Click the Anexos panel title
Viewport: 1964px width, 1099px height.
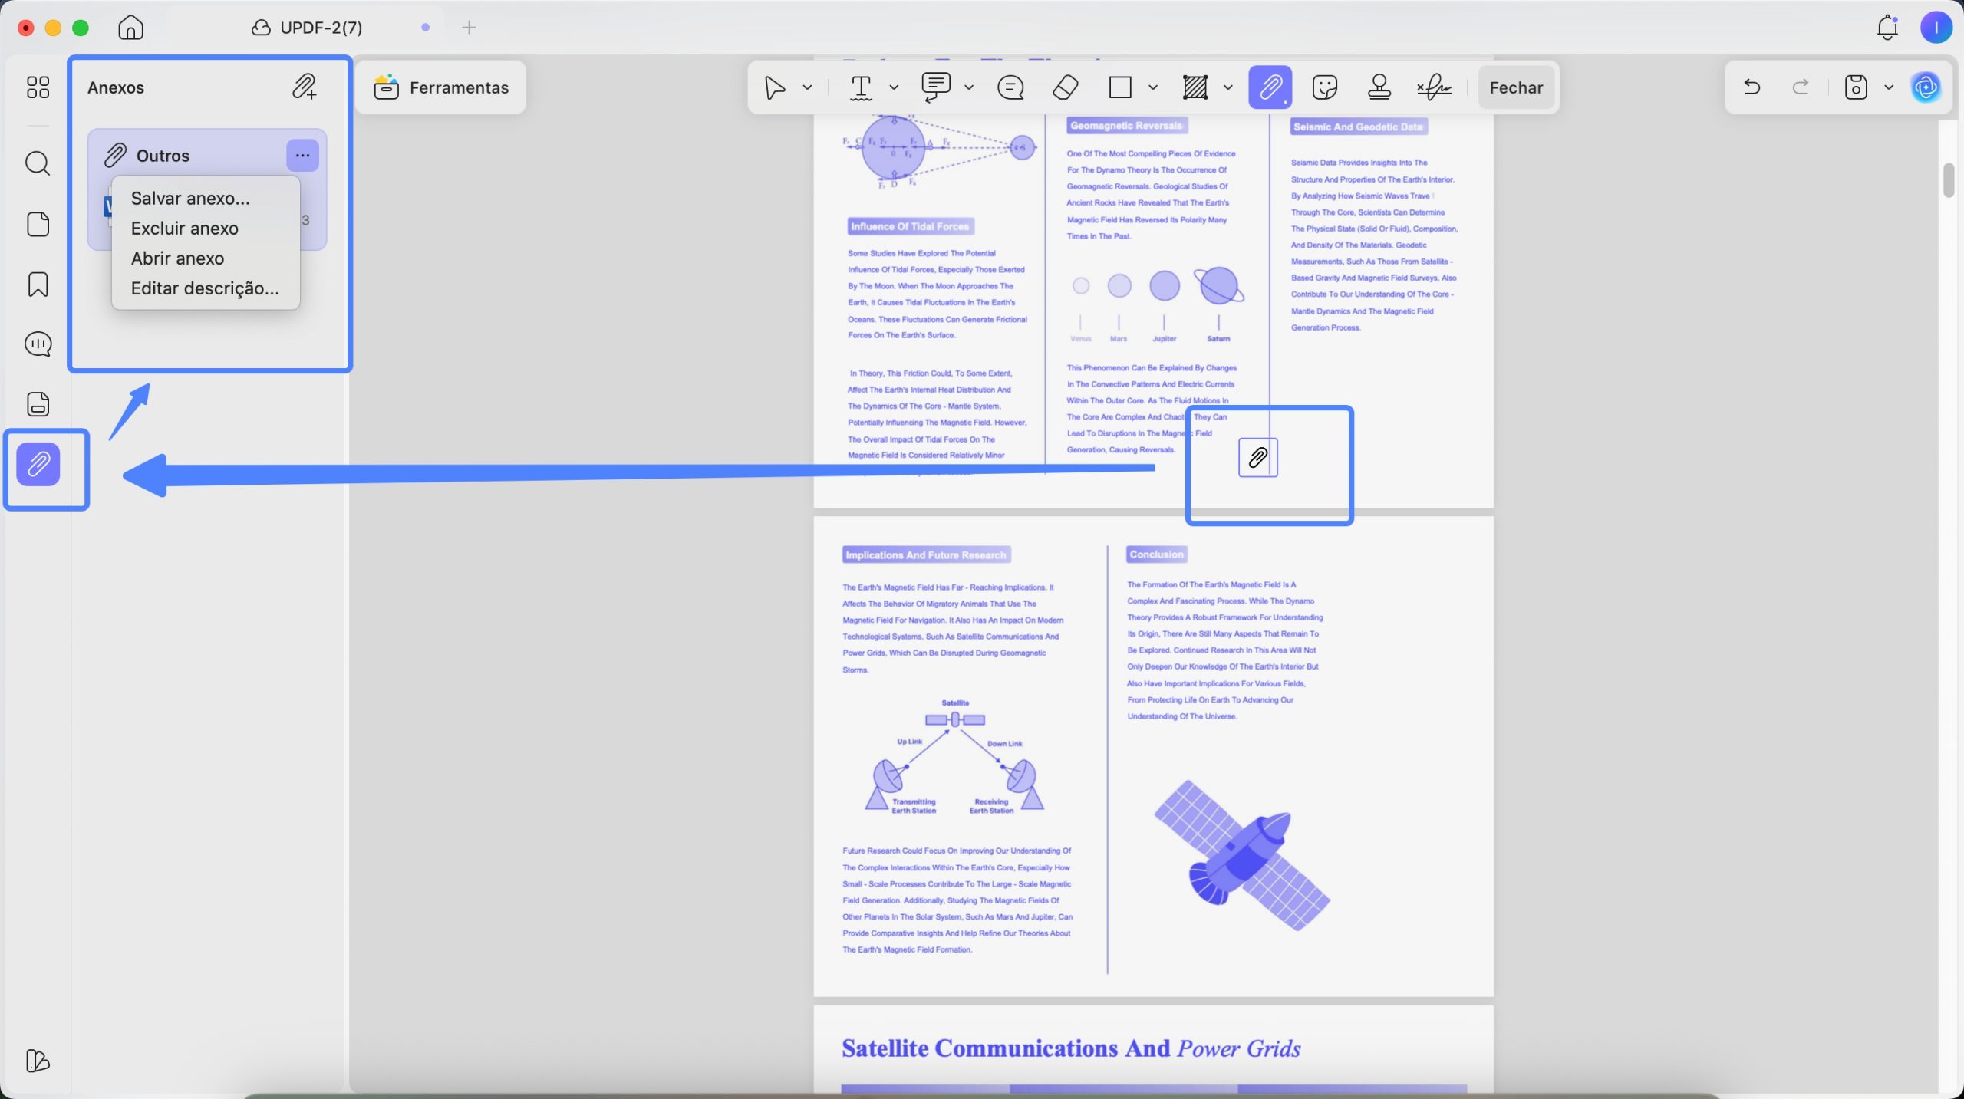coord(116,87)
